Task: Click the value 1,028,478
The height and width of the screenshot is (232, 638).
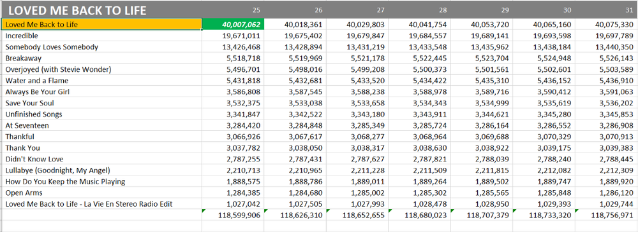Action: (419, 204)
